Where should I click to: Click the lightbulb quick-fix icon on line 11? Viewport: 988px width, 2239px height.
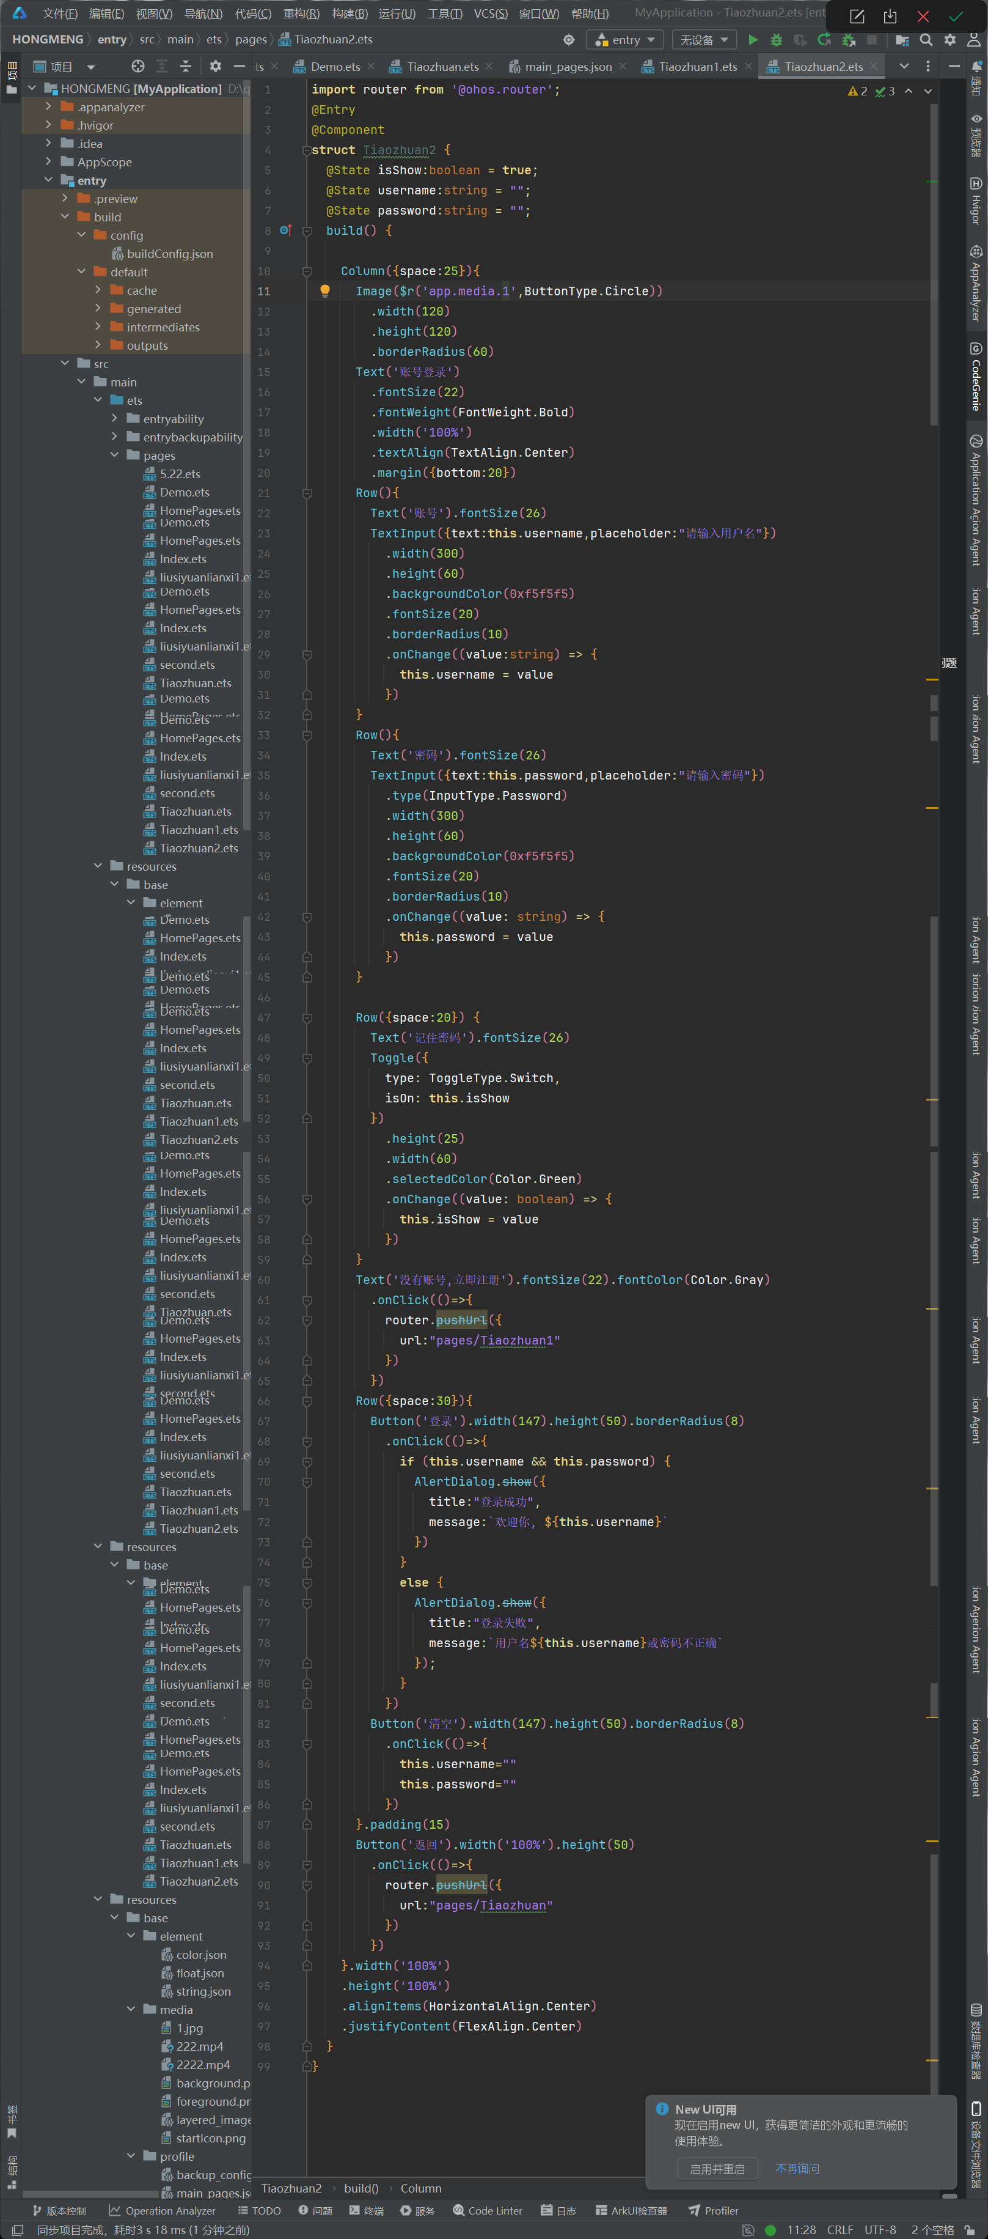point(325,291)
